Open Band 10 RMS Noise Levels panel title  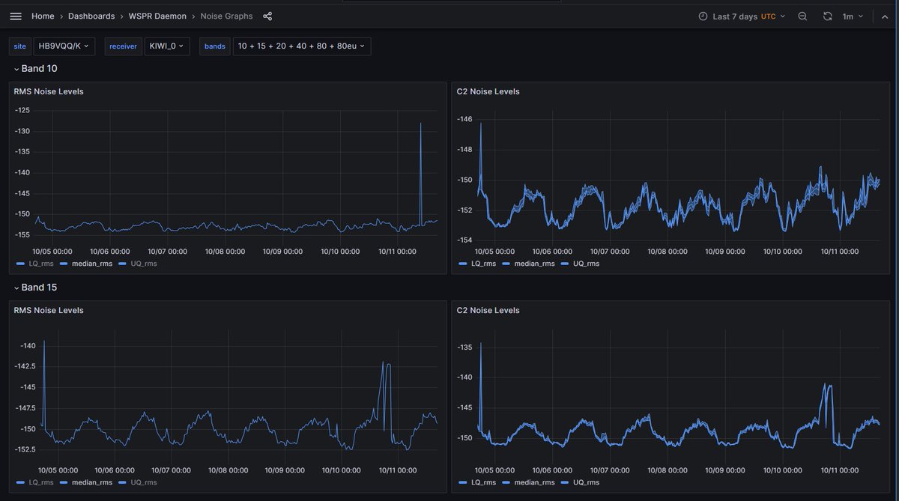click(49, 91)
